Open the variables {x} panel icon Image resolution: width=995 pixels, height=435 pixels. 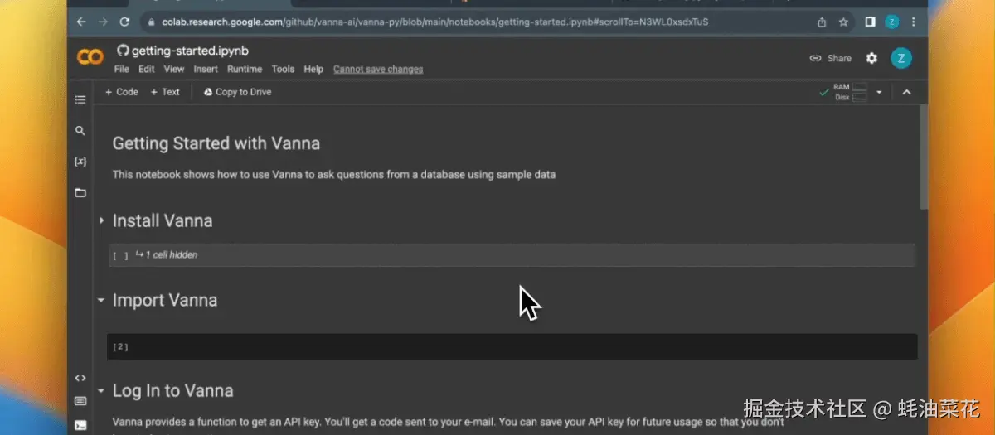(x=80, y=162)
